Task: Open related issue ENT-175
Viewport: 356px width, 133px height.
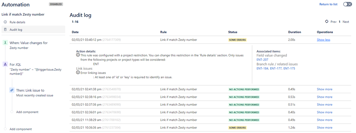Action: click(289, 68)
